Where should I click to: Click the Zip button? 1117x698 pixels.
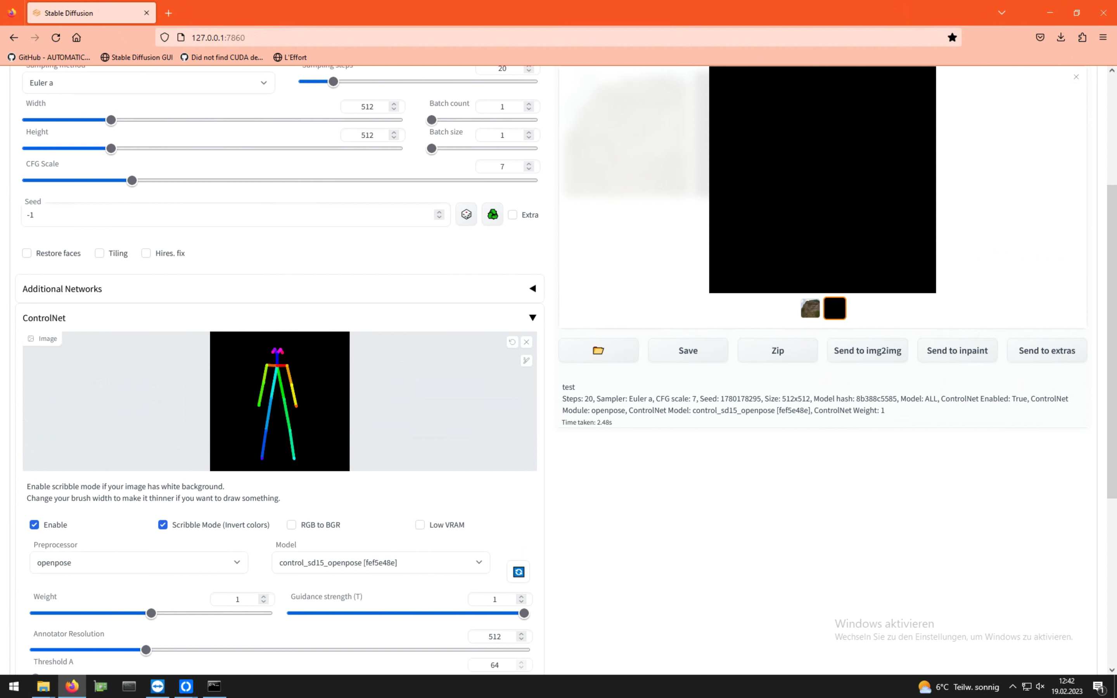pos(778,351)
